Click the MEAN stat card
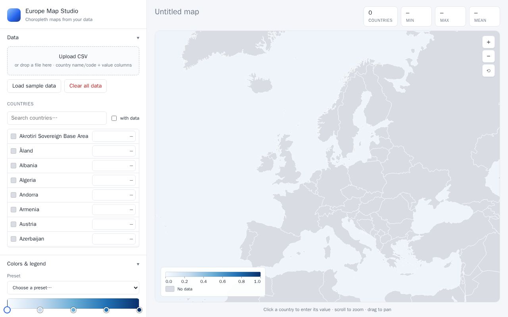 pyautogui.click(x=485, y=17)
